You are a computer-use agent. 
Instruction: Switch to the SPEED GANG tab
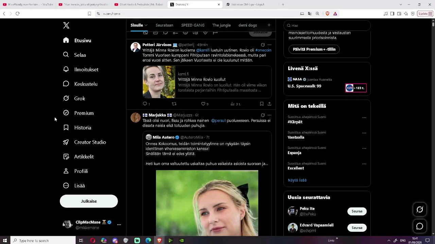coord(193,25)
